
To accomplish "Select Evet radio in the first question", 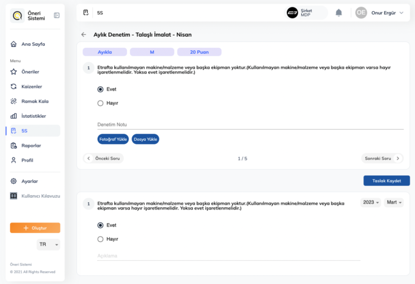I will click(x=100, y=89).
